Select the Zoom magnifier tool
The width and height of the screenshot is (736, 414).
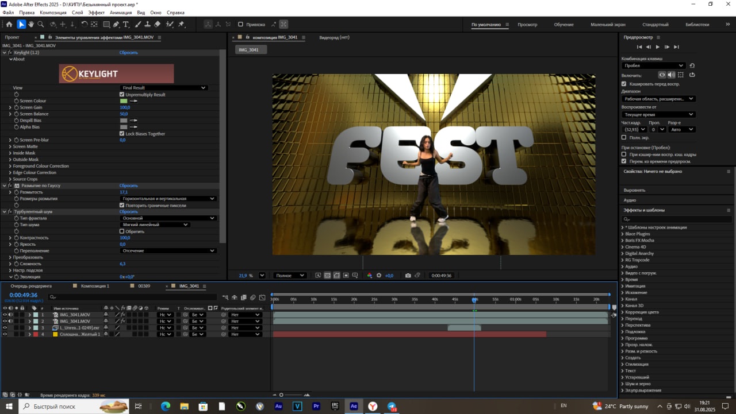click(x=41, y=24)
